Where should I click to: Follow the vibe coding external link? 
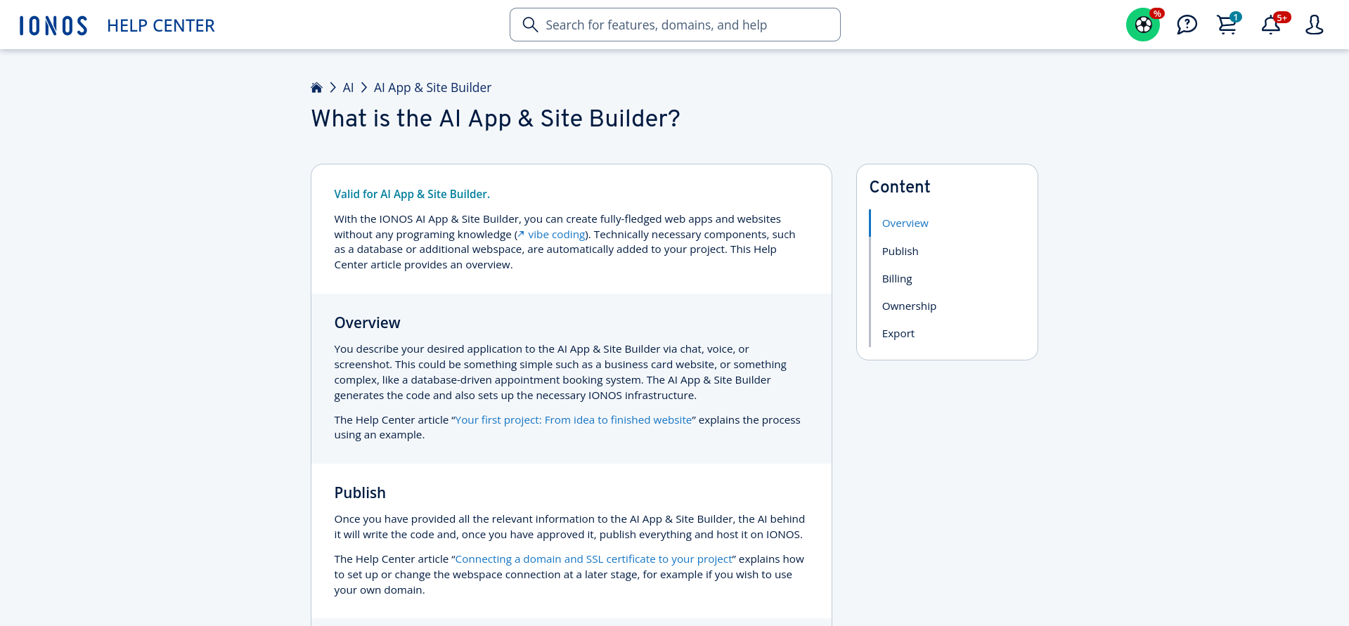(x=552, y=235)
